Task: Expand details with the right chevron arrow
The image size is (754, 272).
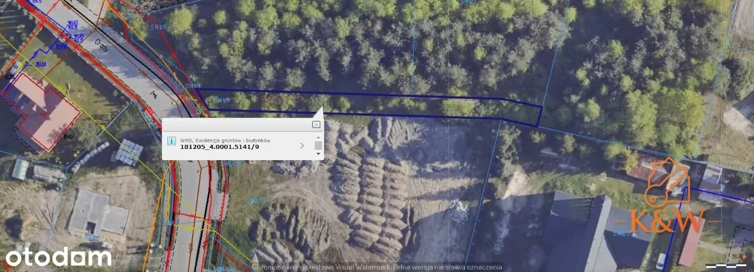Action: coord(302,145)
